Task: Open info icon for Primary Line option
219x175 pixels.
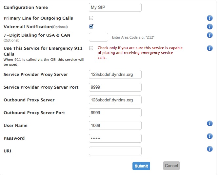Action: [209, 18]
